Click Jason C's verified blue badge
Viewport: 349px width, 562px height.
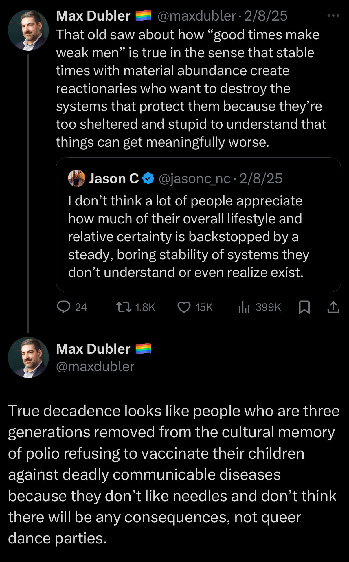(148, 178)
